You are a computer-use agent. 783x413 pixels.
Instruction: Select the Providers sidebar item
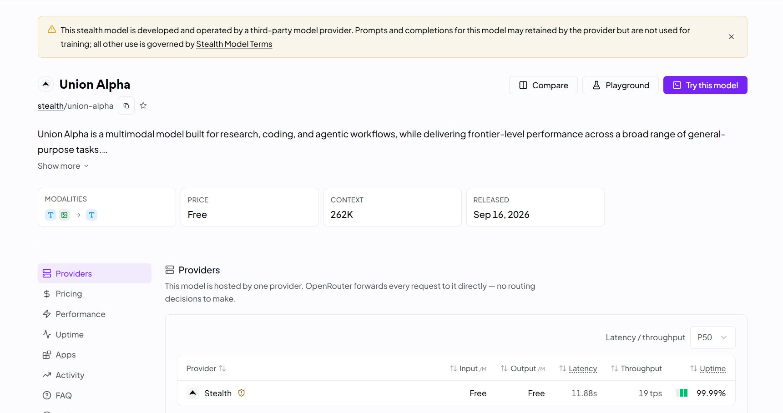(95, 273)
